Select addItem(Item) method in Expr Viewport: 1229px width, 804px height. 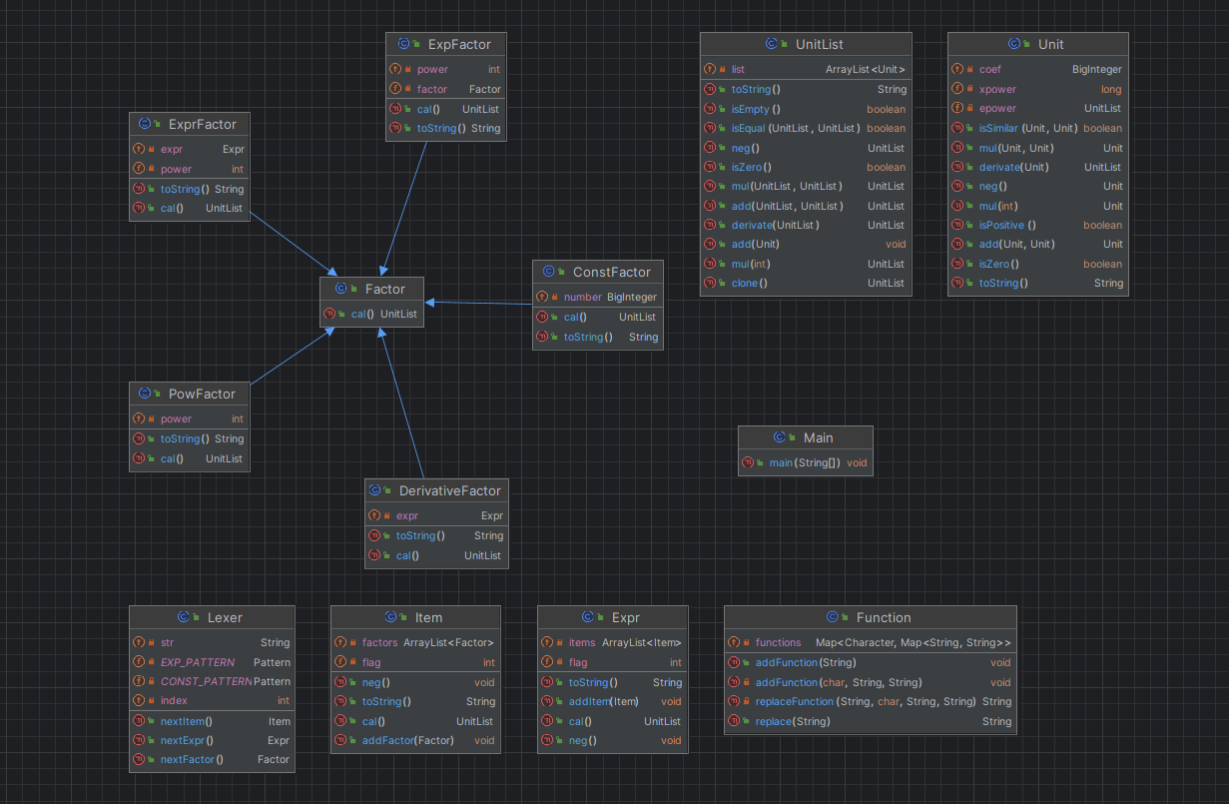[x=612, y=701]
